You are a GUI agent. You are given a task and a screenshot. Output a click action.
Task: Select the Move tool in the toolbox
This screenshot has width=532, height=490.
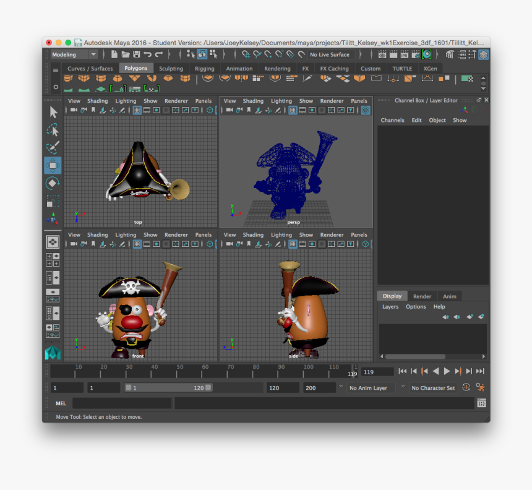(x=52, y=165)
